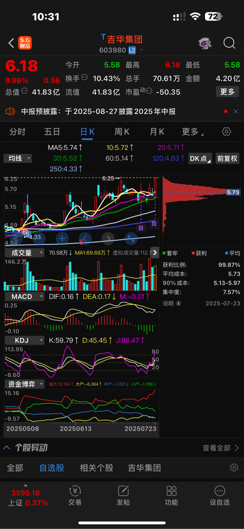Open 个股异动 settings gear
This screenshot has width=244, height=529.
click(x=234, y=468)
